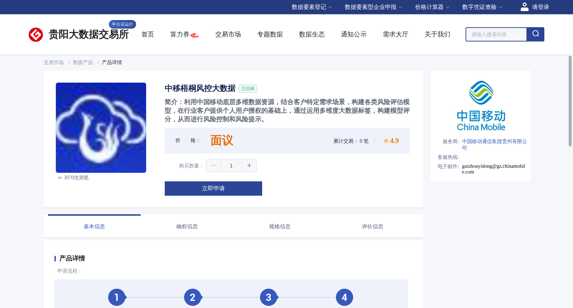Click the 数据产品 breadcrumb link
Viewport: 573px width, 308px height.
pyautogui.click(x=83, y=63)
